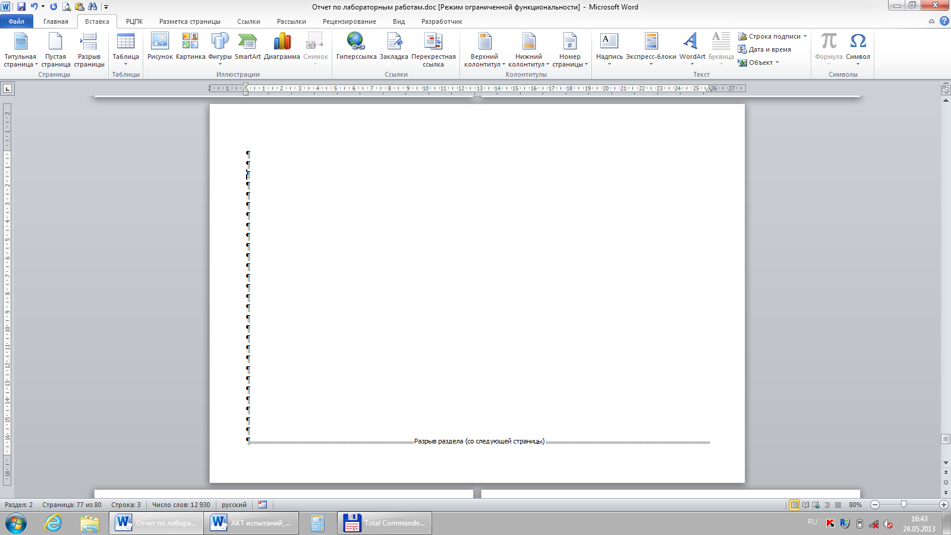Insert a Перекрестная ссылка cross-reference
Viewport: 951px width, 535px height.
point(433,50)
